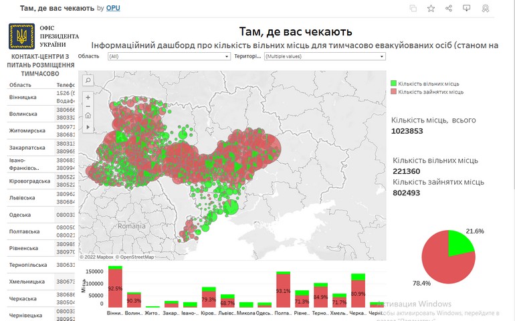Click the Office of President emblem logo
515x321 pixels.
coord(20,36)
